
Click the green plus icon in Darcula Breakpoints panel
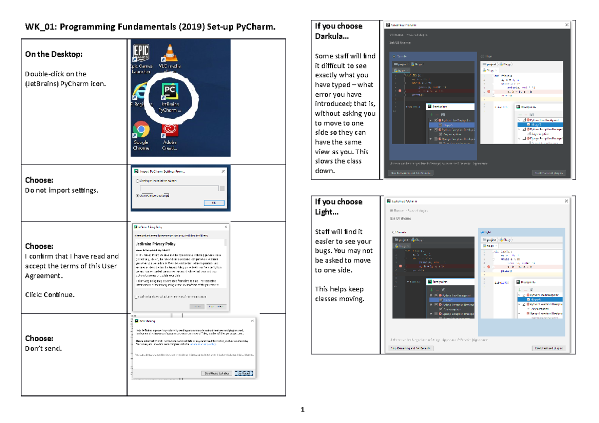tap(431, 115)
